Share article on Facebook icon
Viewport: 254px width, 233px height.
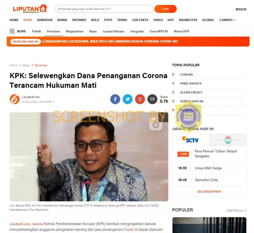[115, 99]
